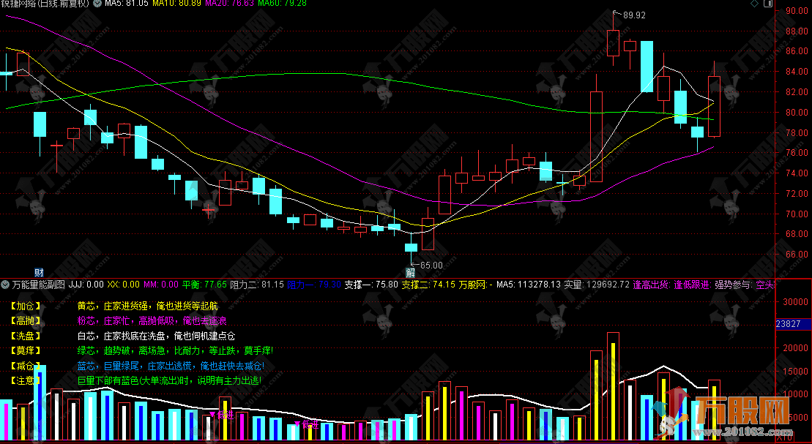812x444 pixels.
Task: Click the X10 scale label at bottom right
Action: point(783,438)
